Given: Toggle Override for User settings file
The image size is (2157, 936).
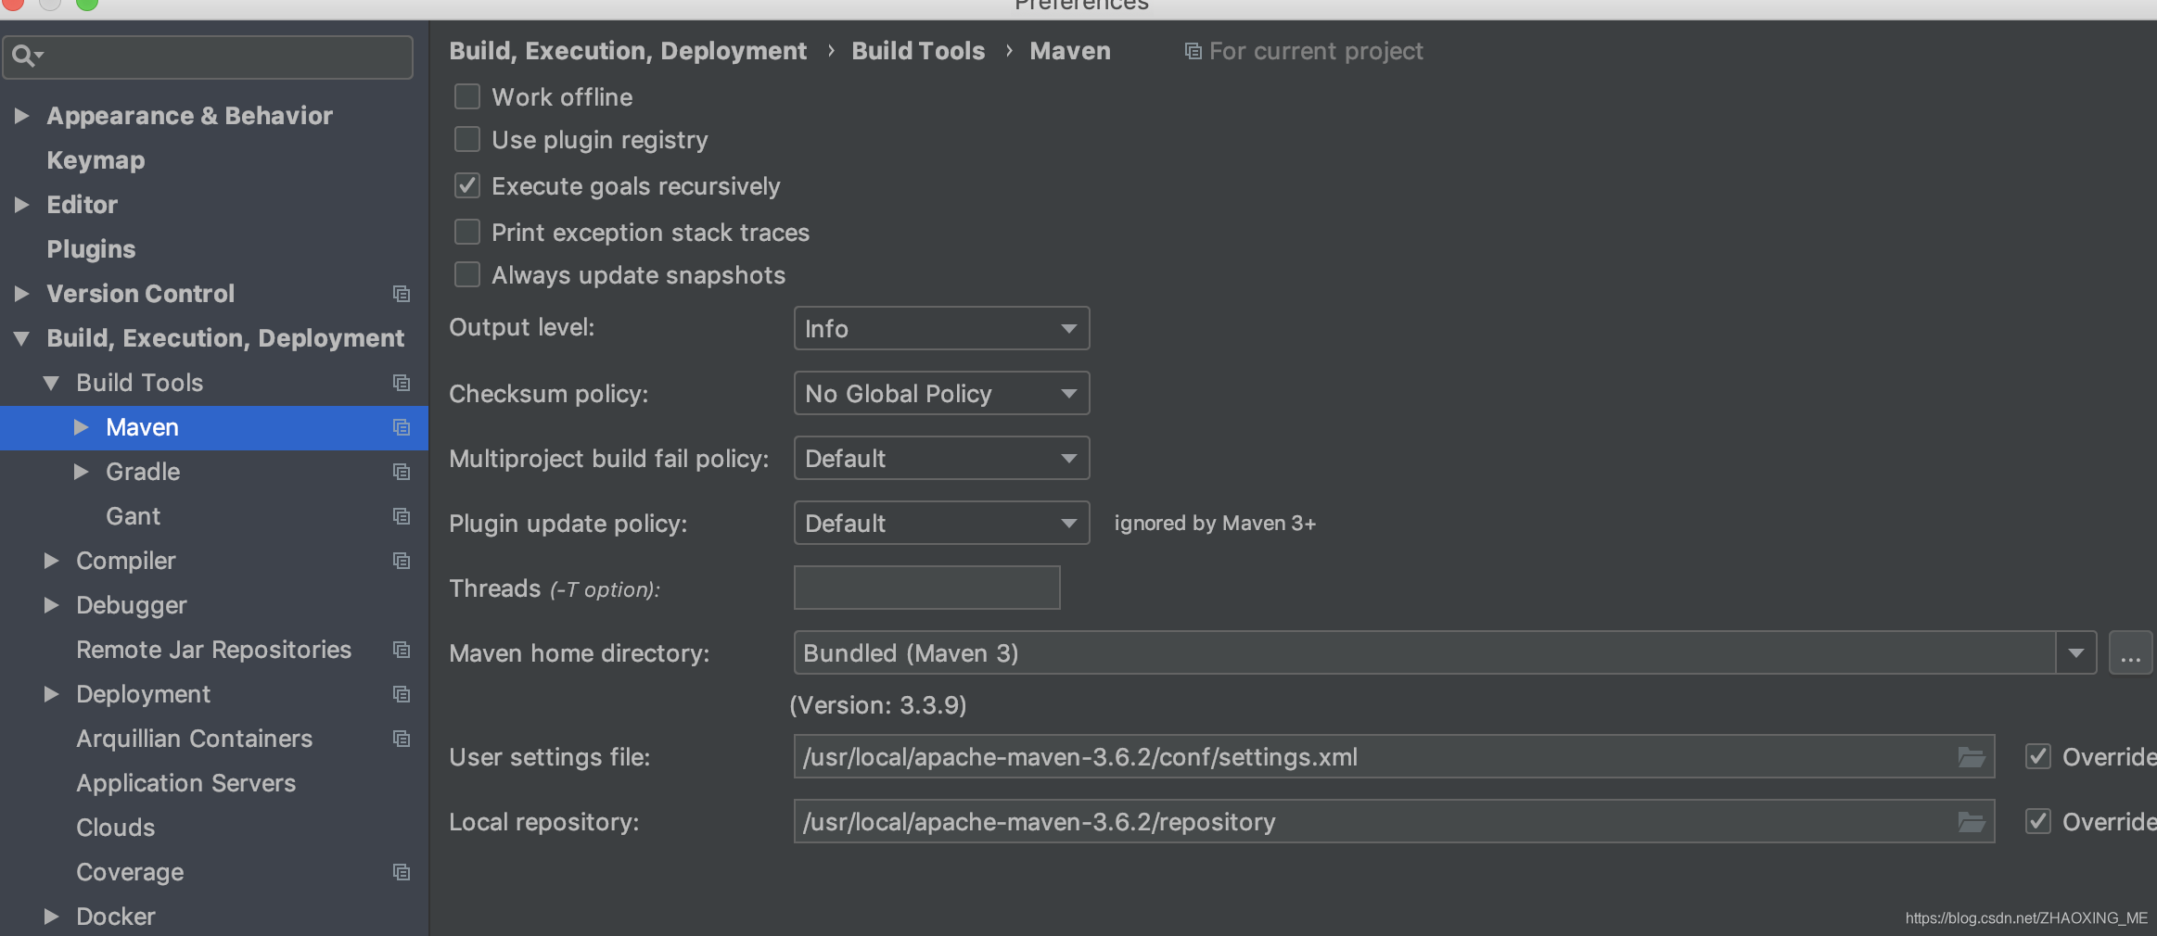Looking at the screenshot, I should pos(2038,756).
